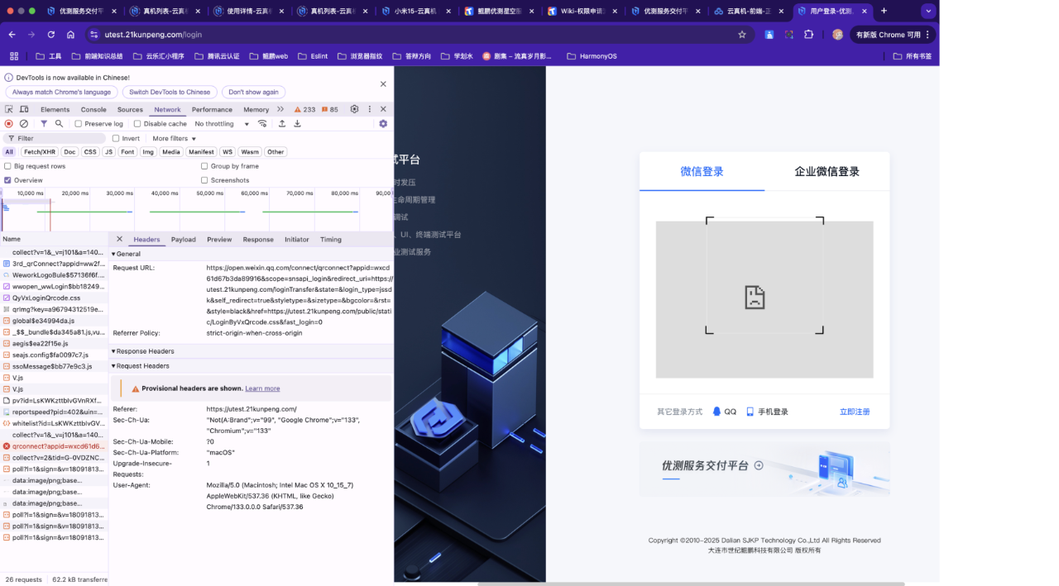Viewport: 1059px width, 586px height.
Task: Stop recording network log
Action: (9, 124)
